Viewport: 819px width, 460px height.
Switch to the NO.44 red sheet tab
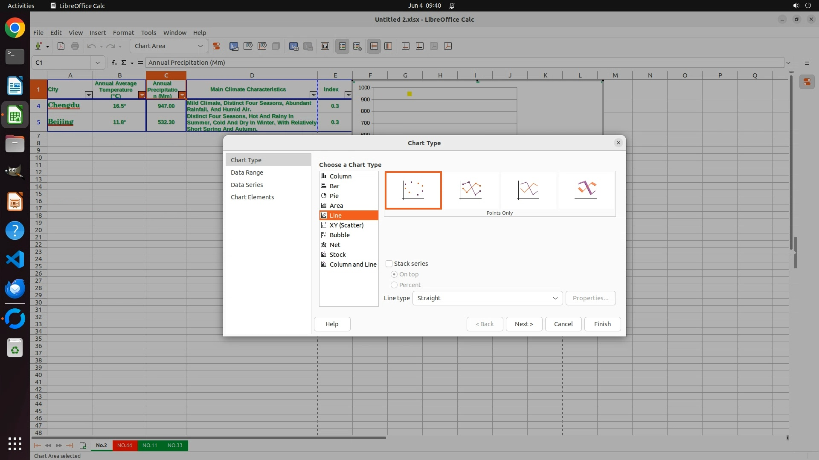[x=125, y=446]
